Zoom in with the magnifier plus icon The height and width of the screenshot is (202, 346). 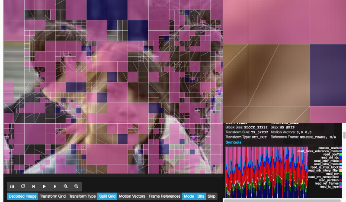click(x=76, y=186)
